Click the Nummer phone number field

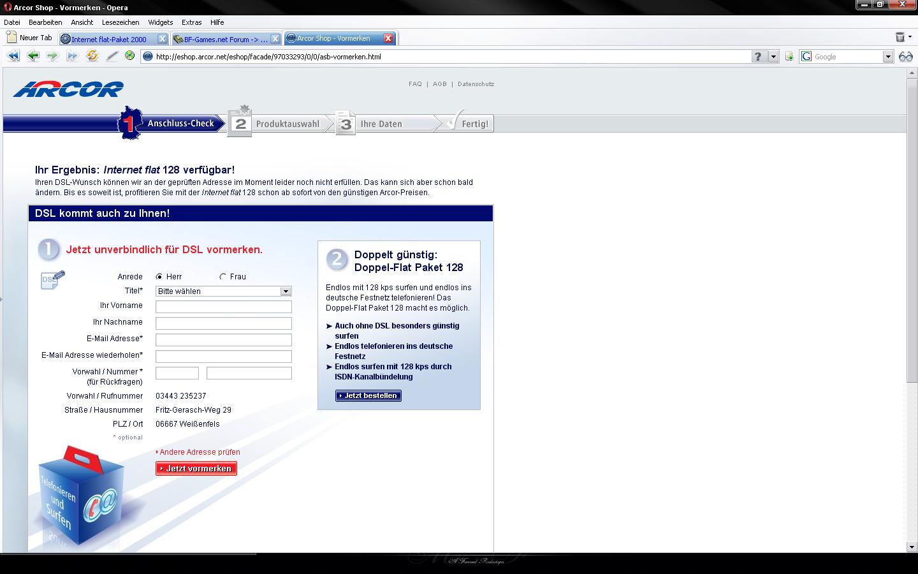249,373
